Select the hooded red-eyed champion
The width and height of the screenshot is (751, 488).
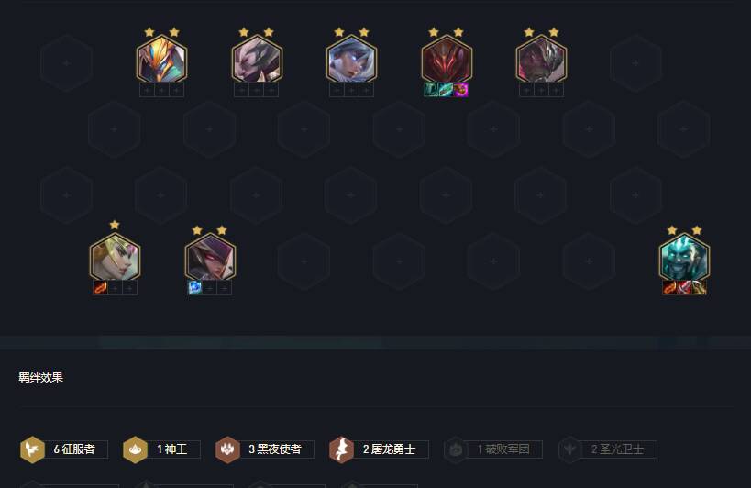(210, 257)
